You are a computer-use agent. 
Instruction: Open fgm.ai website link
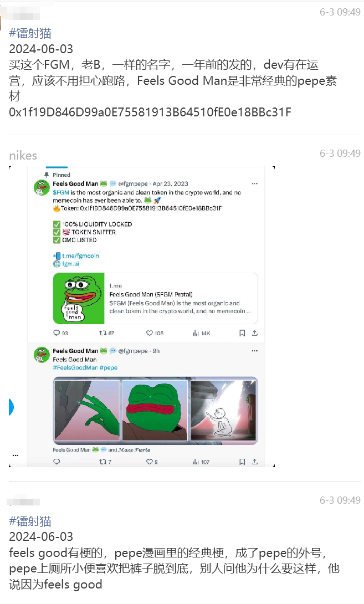coord(70,264)
